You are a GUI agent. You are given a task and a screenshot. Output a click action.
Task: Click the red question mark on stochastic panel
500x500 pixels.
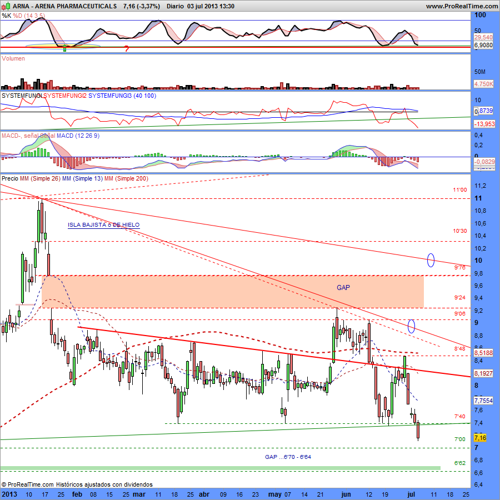127,48
